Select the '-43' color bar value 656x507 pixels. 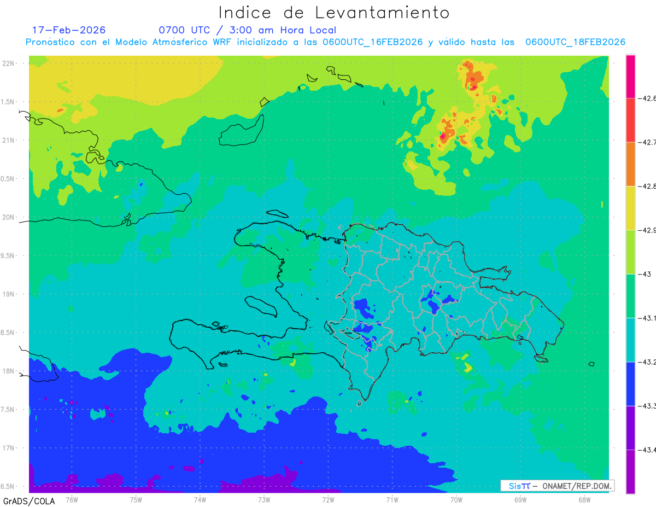point(644,274)
